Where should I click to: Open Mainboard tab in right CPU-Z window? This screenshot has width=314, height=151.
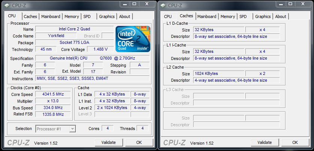coord(207,16)
